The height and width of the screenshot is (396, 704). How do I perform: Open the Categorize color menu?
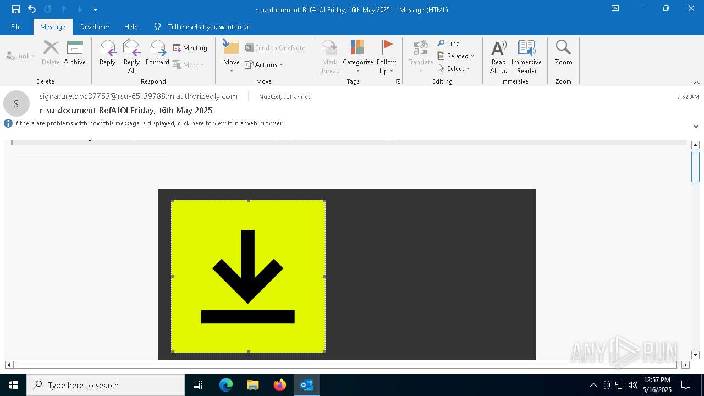point(358,56)
